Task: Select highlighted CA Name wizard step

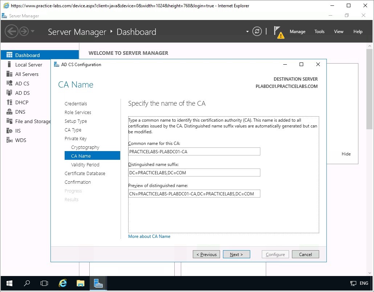Action: click(x=92, y=156)
